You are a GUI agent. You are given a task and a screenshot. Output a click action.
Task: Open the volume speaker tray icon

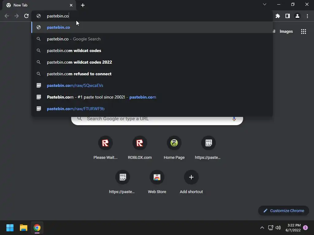pyautogui.click(x=278, y=228)
